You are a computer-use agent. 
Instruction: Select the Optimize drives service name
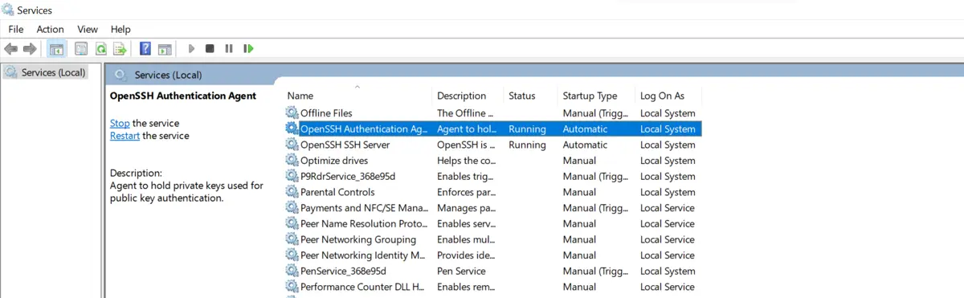click(x=334, y=161)
